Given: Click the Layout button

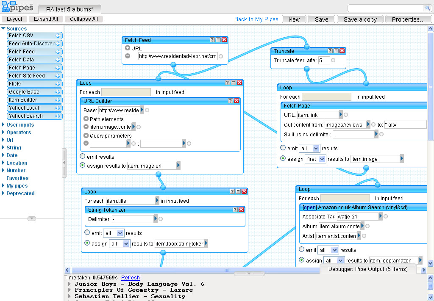Looking at the screenshot, I should click(14, 19).
